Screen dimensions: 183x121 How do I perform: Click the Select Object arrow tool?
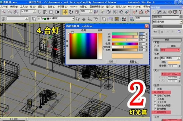(x=39, y=12)
